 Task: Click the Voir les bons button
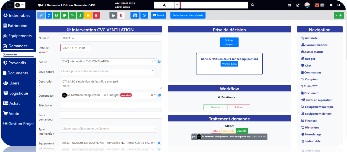tap(229, 64)
